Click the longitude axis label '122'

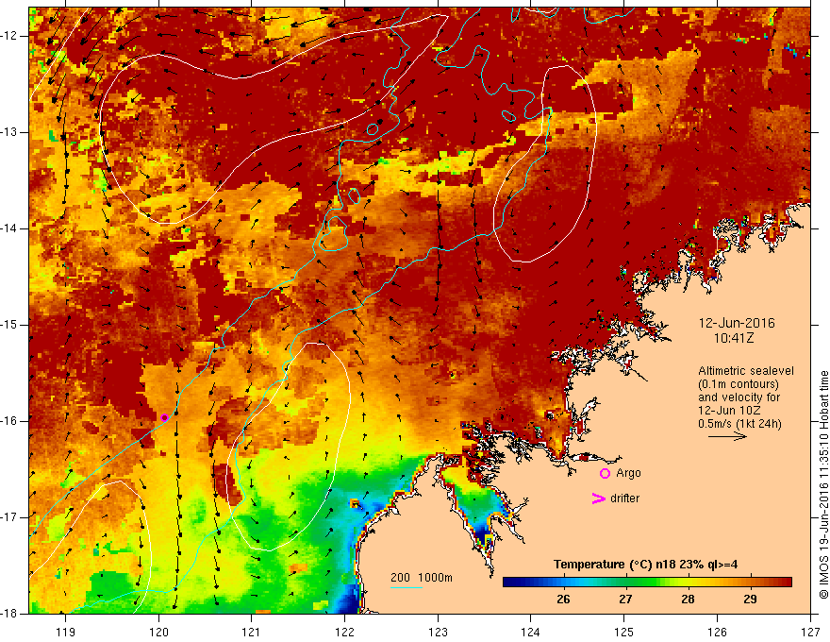[344, 632]
